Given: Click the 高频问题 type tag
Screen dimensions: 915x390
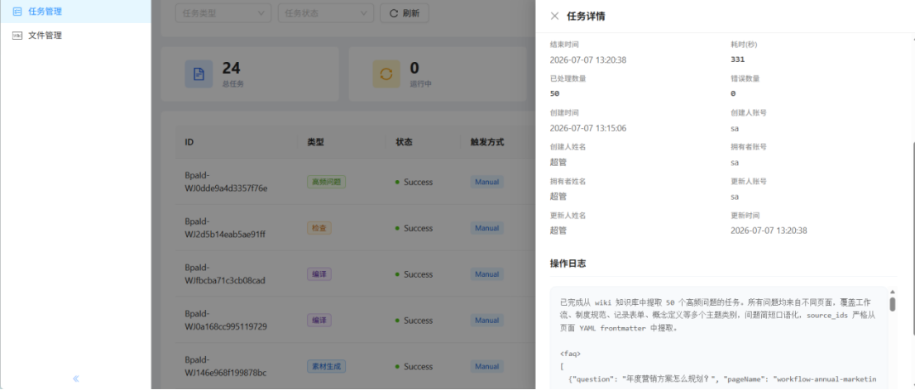Looking at the screenshot, I should click(x=327, y=182).
